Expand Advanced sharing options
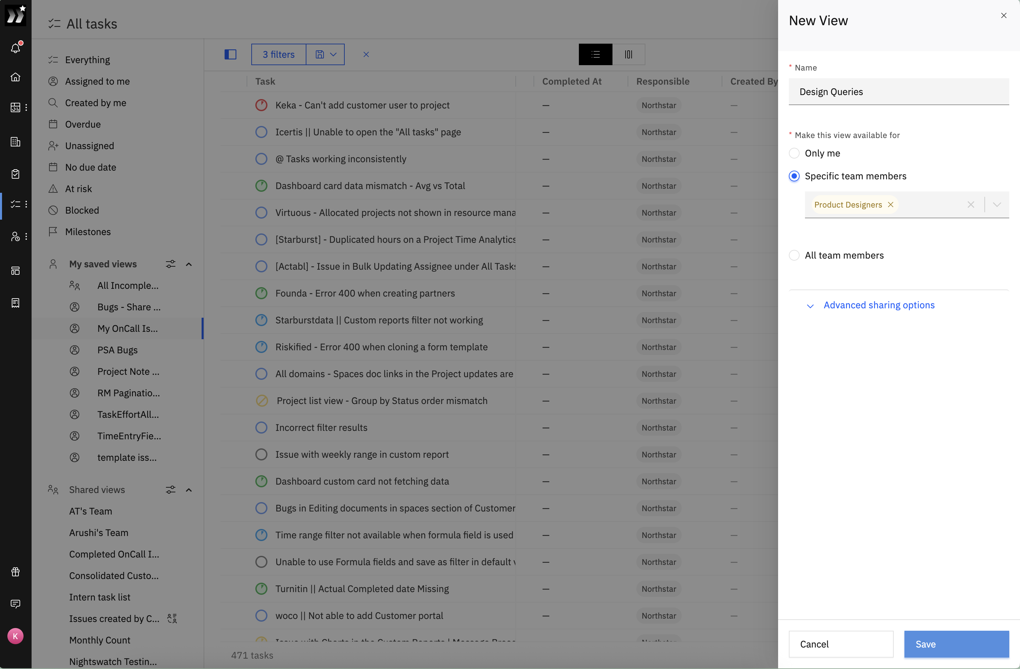 click(x=878, y=305)
